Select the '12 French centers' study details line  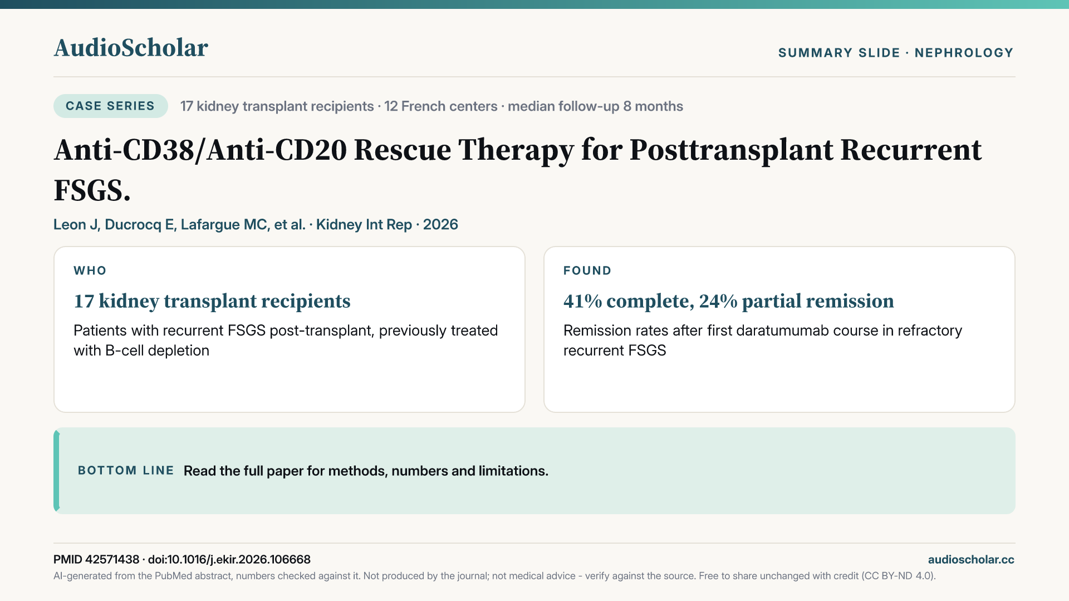click(431, 106)
